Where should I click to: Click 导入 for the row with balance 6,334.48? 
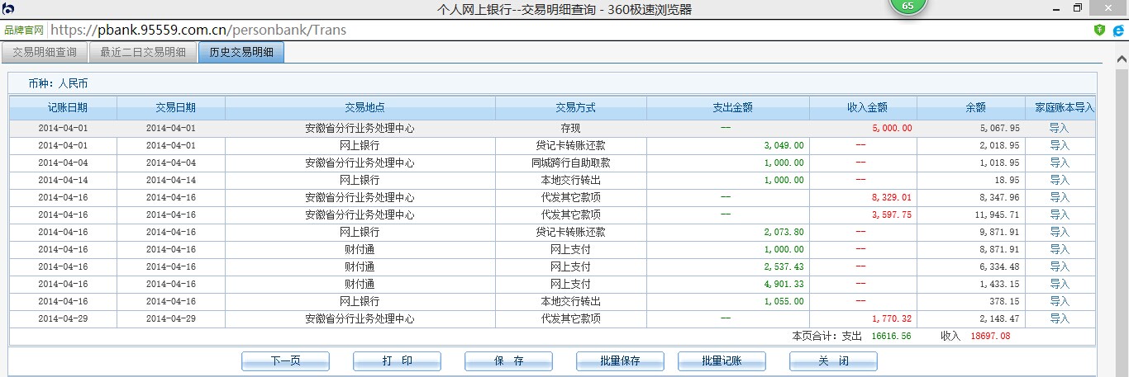click(1059, 266)
